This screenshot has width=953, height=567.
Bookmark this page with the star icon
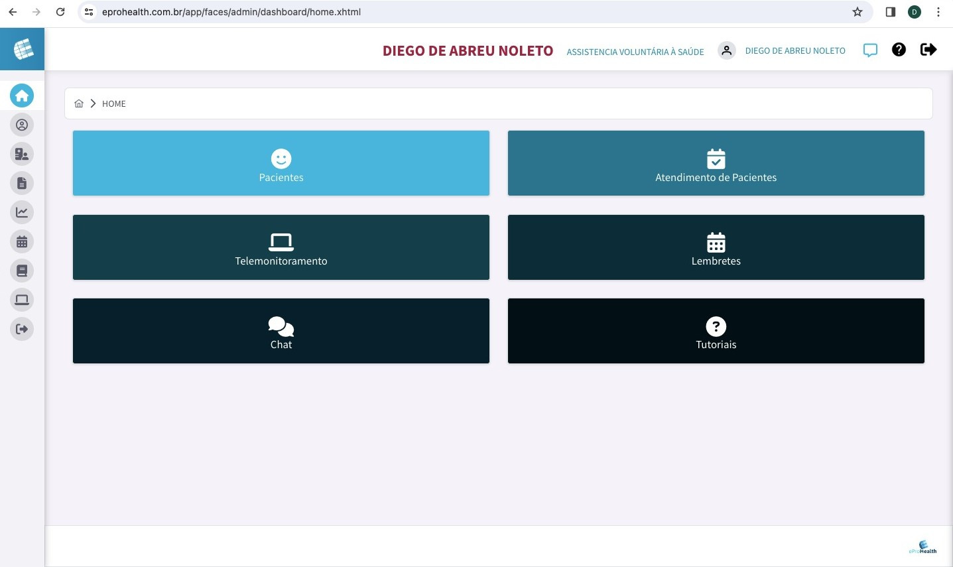click(858, 12)
